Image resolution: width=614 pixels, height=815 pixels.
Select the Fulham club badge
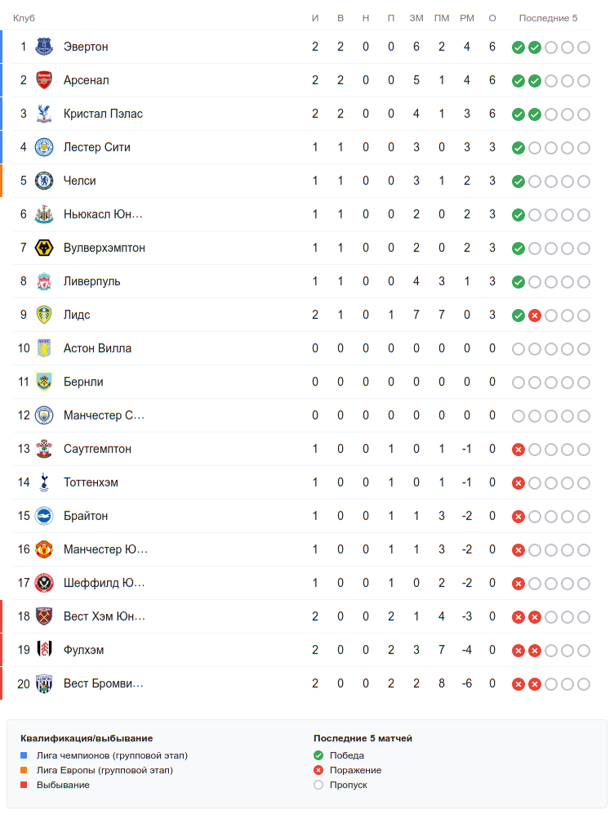click(x=44, y=650)
